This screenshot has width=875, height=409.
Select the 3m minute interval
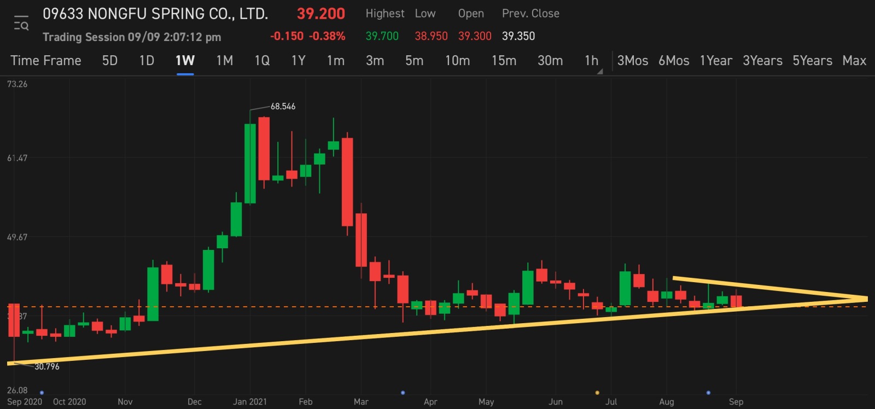click(375, 61)
